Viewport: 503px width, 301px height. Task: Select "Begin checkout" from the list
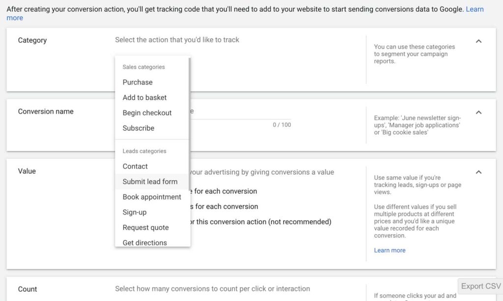147,113
